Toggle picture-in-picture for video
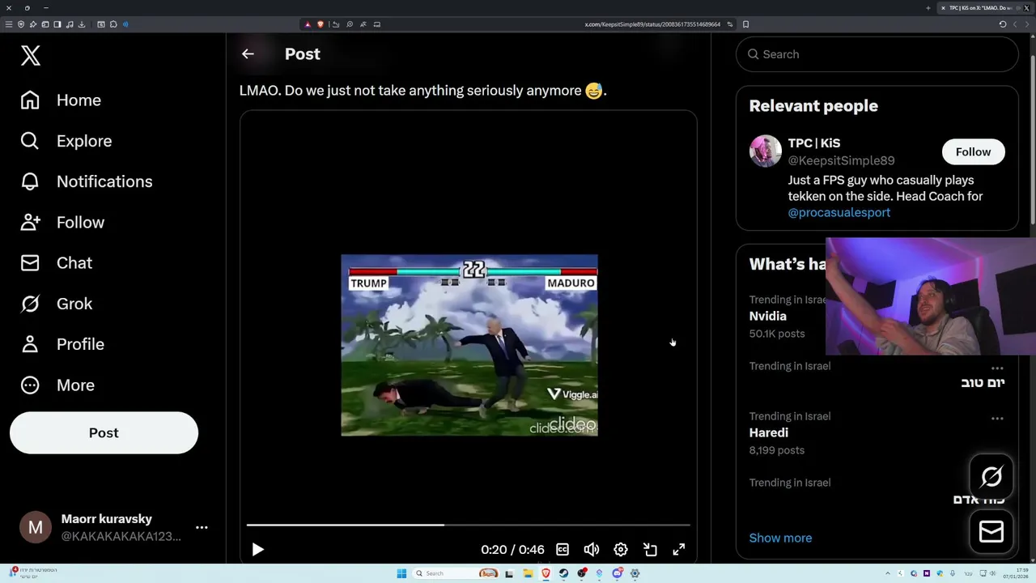 point(650,550)
